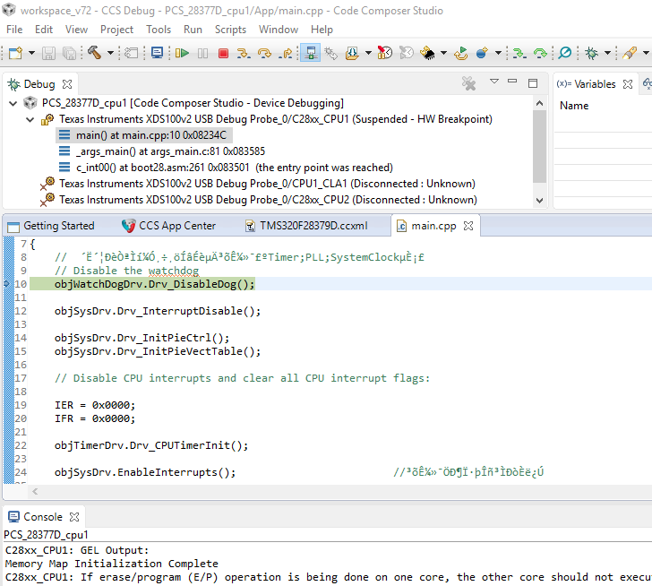Click the chip CPU reset icon
Screen dimensions: 652x586
click(x=427, y=53)
